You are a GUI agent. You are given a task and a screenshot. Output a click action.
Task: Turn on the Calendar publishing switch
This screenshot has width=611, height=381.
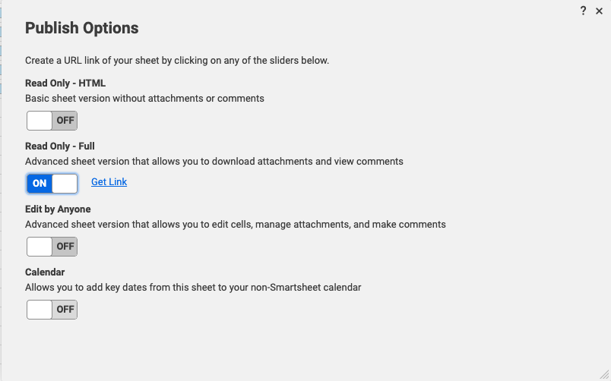52,310
